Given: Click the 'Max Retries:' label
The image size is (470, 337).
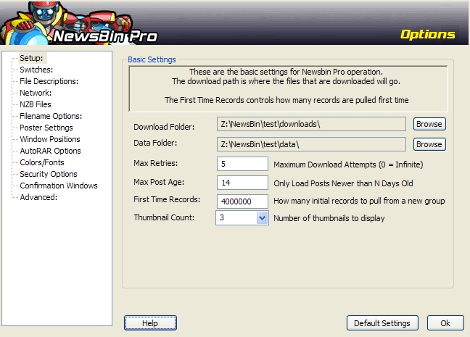Looking at the screenshot, I should tap(155, 163).
